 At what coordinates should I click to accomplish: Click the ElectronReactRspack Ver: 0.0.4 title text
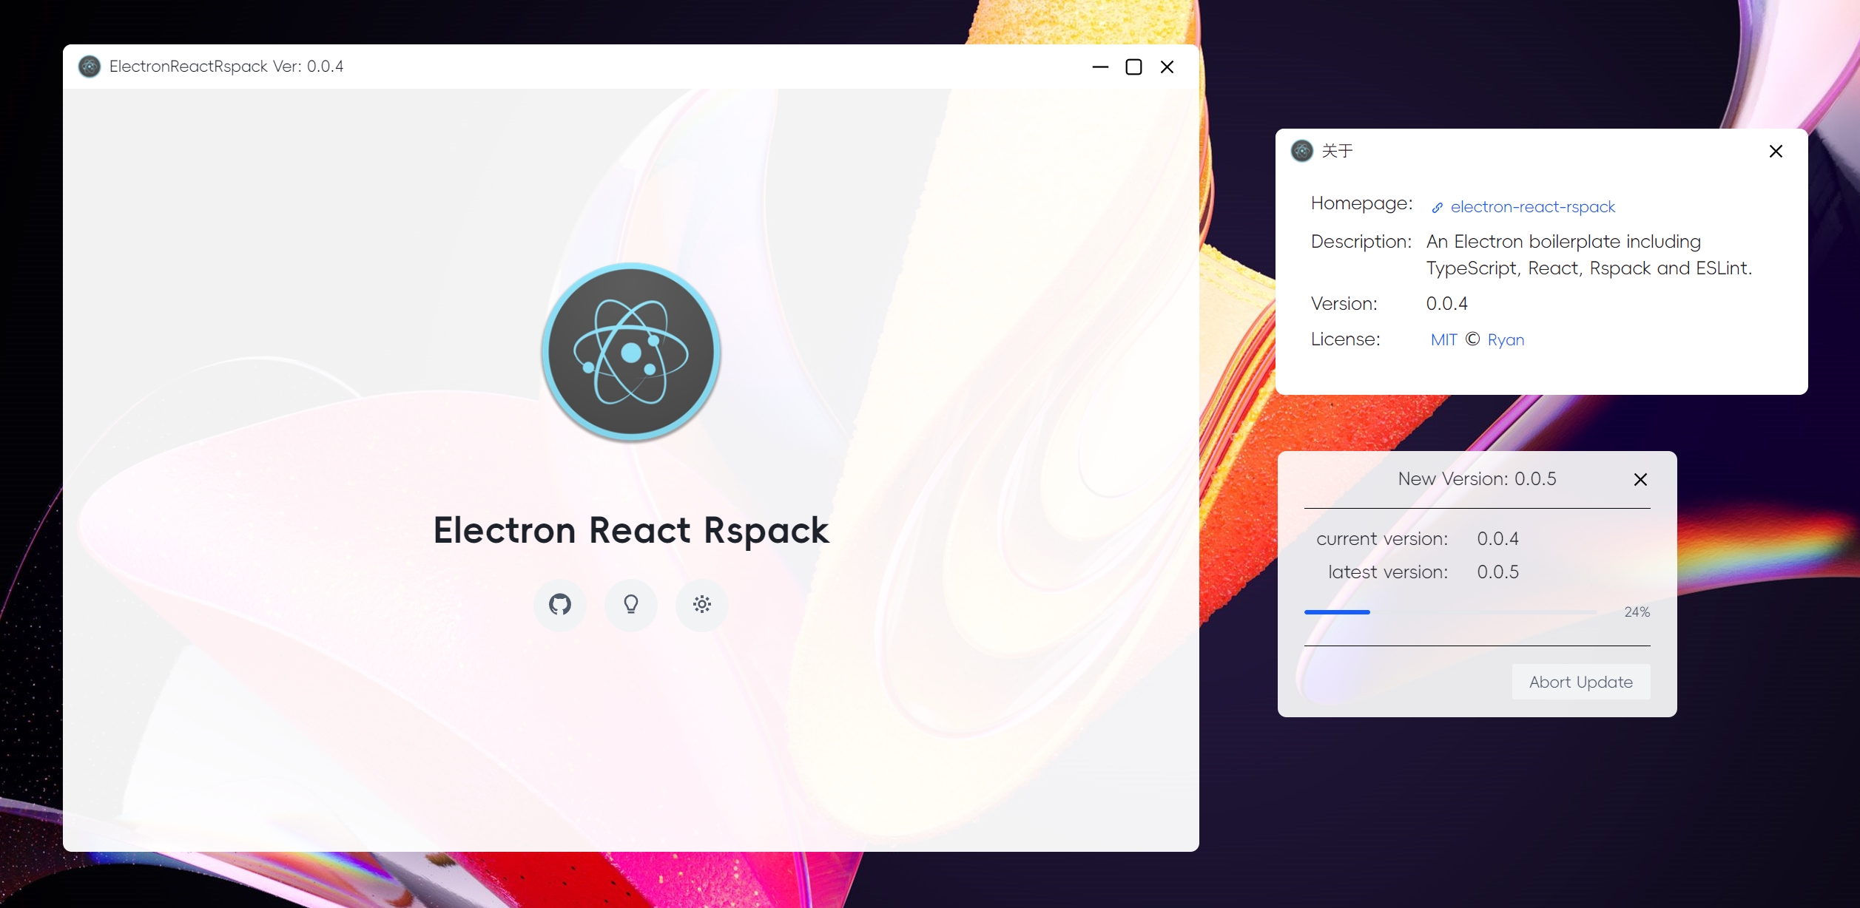226,67
